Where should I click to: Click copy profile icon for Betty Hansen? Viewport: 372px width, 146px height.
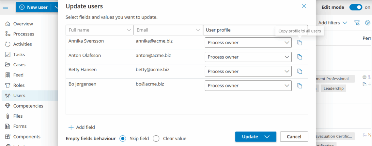pyautogui.click(x=300, y=71)
